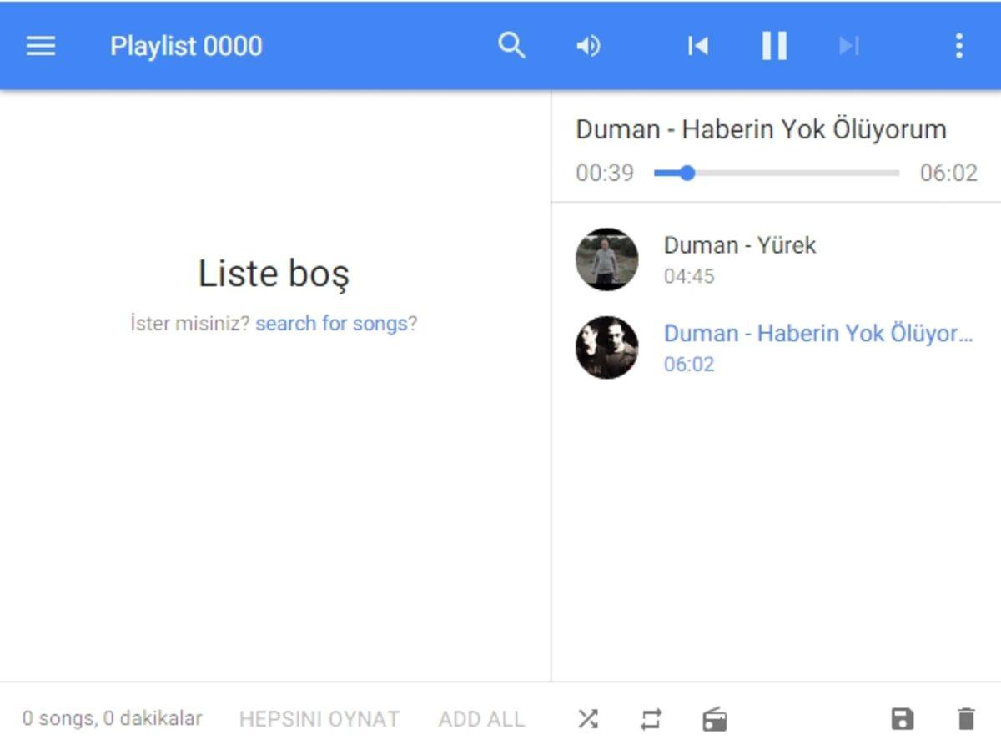Click the '0 songs, 0 dakikalar' status text
The width and height of the screenshot is (1001, 755).
113,718
